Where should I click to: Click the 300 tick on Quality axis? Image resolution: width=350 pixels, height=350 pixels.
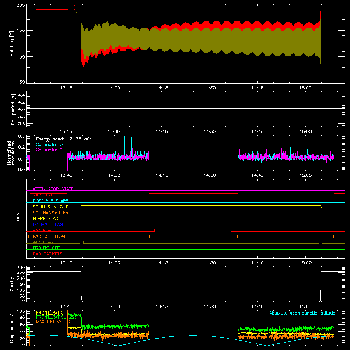tap(21, 268)
